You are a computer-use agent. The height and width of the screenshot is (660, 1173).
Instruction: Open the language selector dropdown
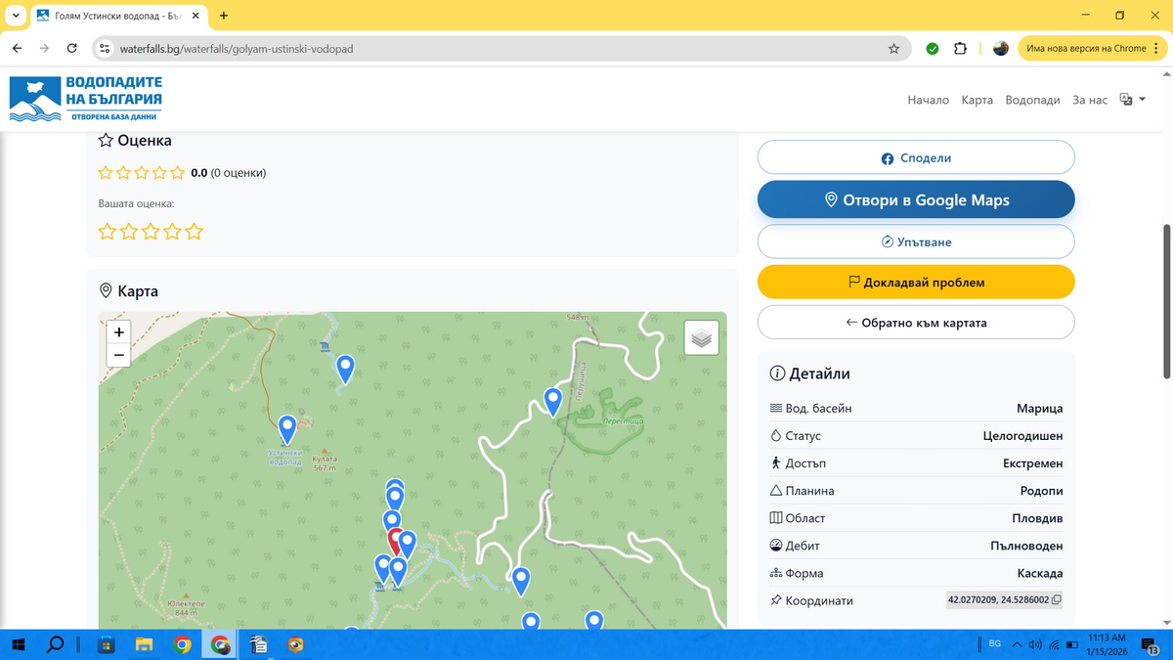[1132, 100]
